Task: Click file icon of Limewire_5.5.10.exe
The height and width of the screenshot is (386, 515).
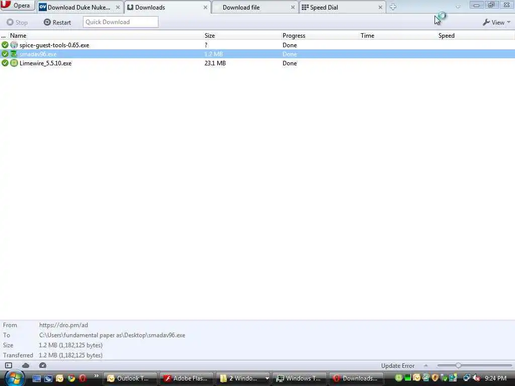Action: point(14,63)
